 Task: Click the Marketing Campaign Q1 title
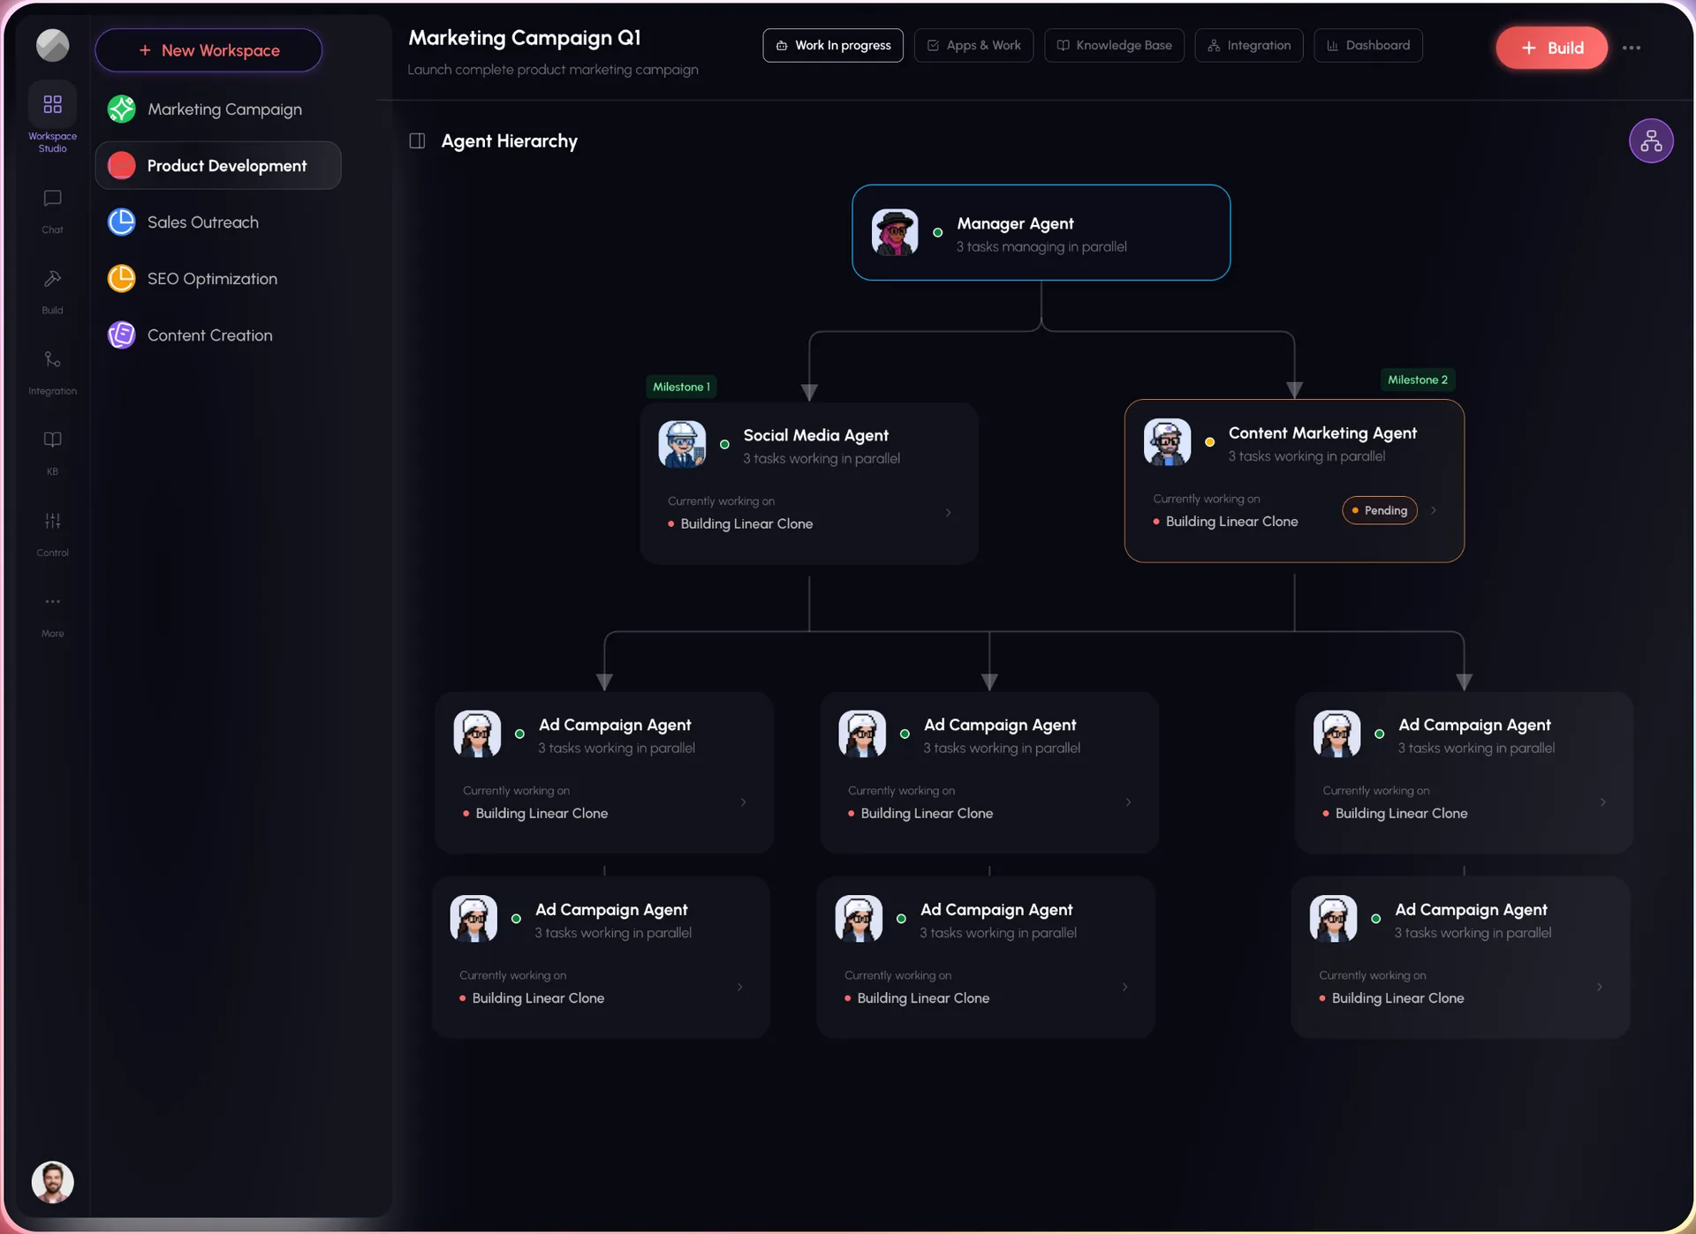tap(524, 38)
